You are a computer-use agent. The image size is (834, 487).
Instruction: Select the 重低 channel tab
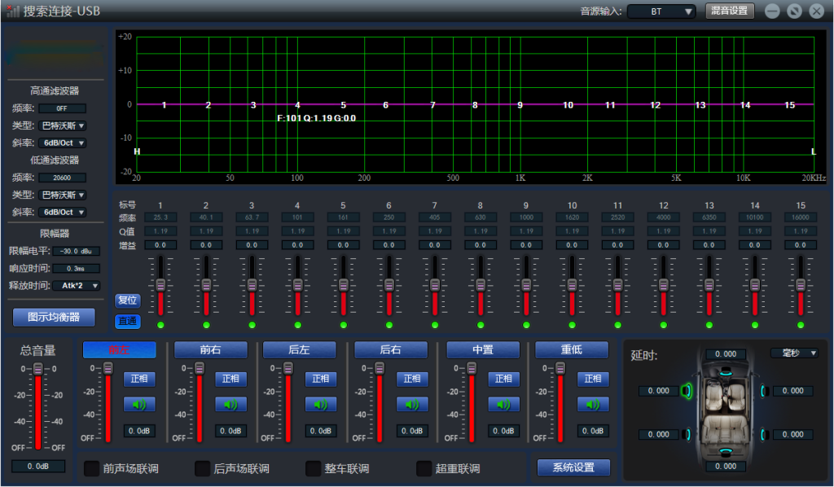pyautogui.click(x=572, y=350)
